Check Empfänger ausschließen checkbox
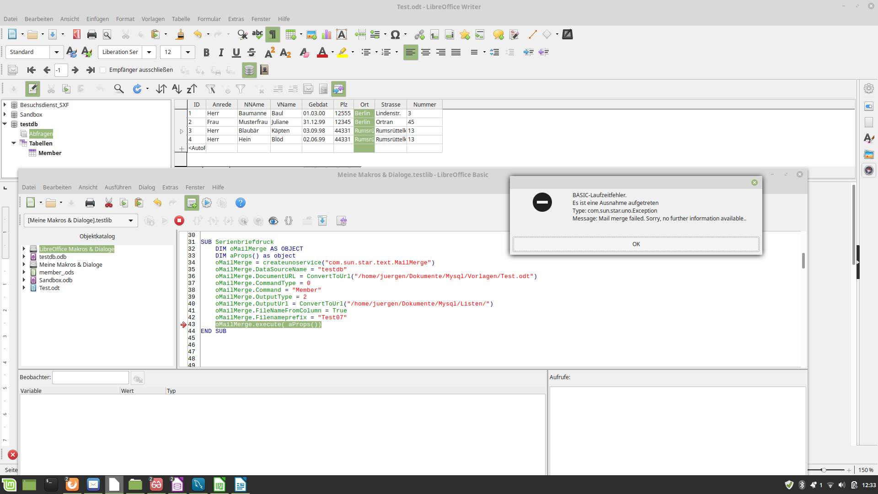The image size is (878, 494). coord(103,70)
